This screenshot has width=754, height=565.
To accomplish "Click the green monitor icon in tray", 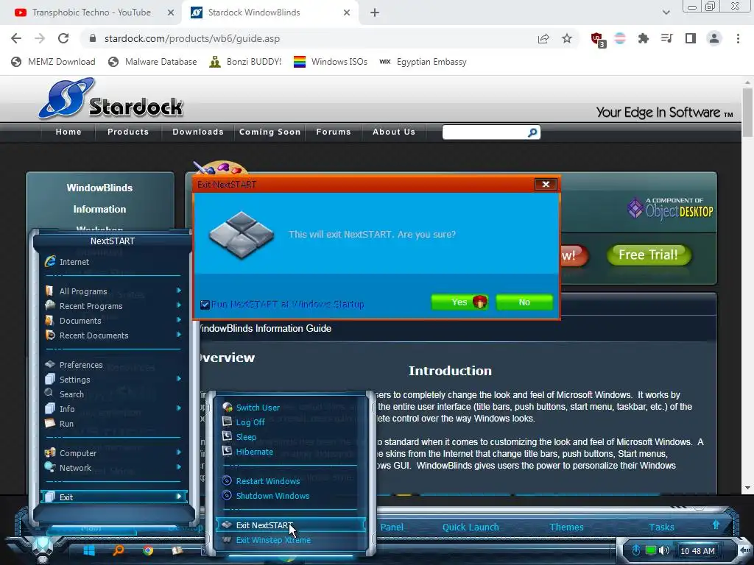I will [x=651, y=550].
